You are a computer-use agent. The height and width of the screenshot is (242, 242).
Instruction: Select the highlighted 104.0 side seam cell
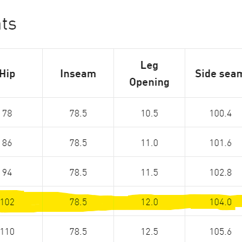click(x=220, y=202)
